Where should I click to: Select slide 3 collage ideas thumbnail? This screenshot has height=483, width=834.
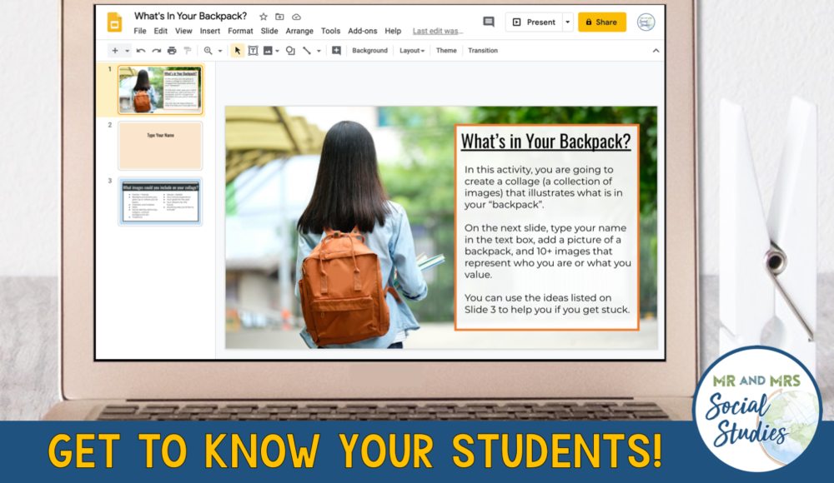click(160, 202)
